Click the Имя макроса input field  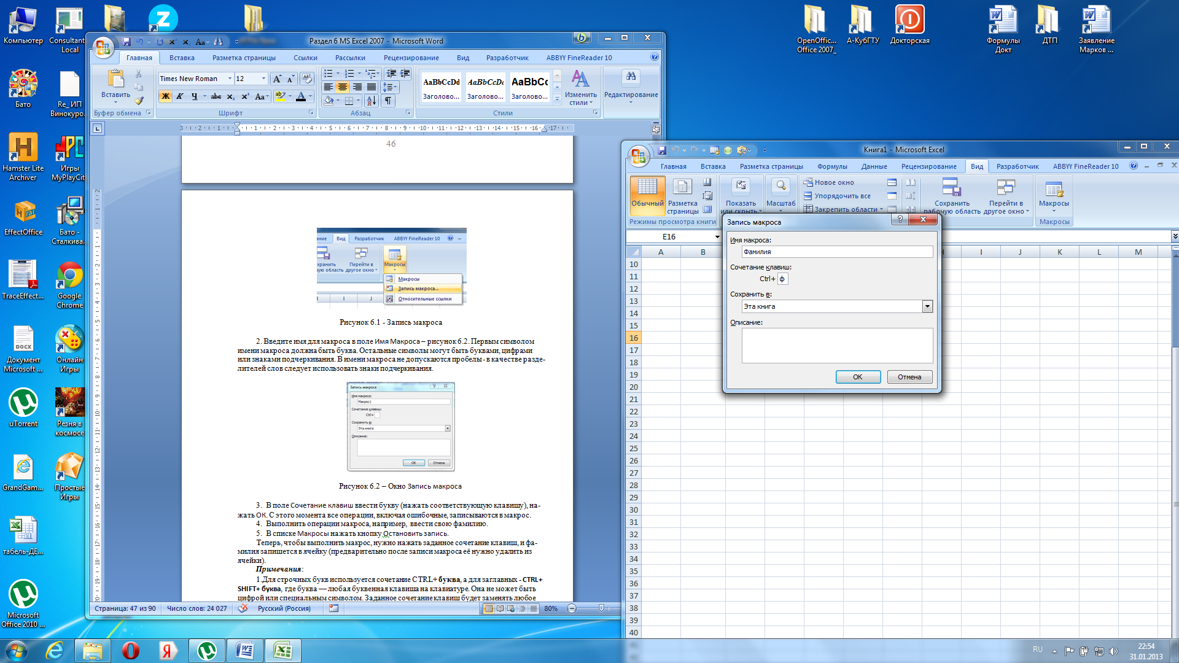[x=837, y=252]
